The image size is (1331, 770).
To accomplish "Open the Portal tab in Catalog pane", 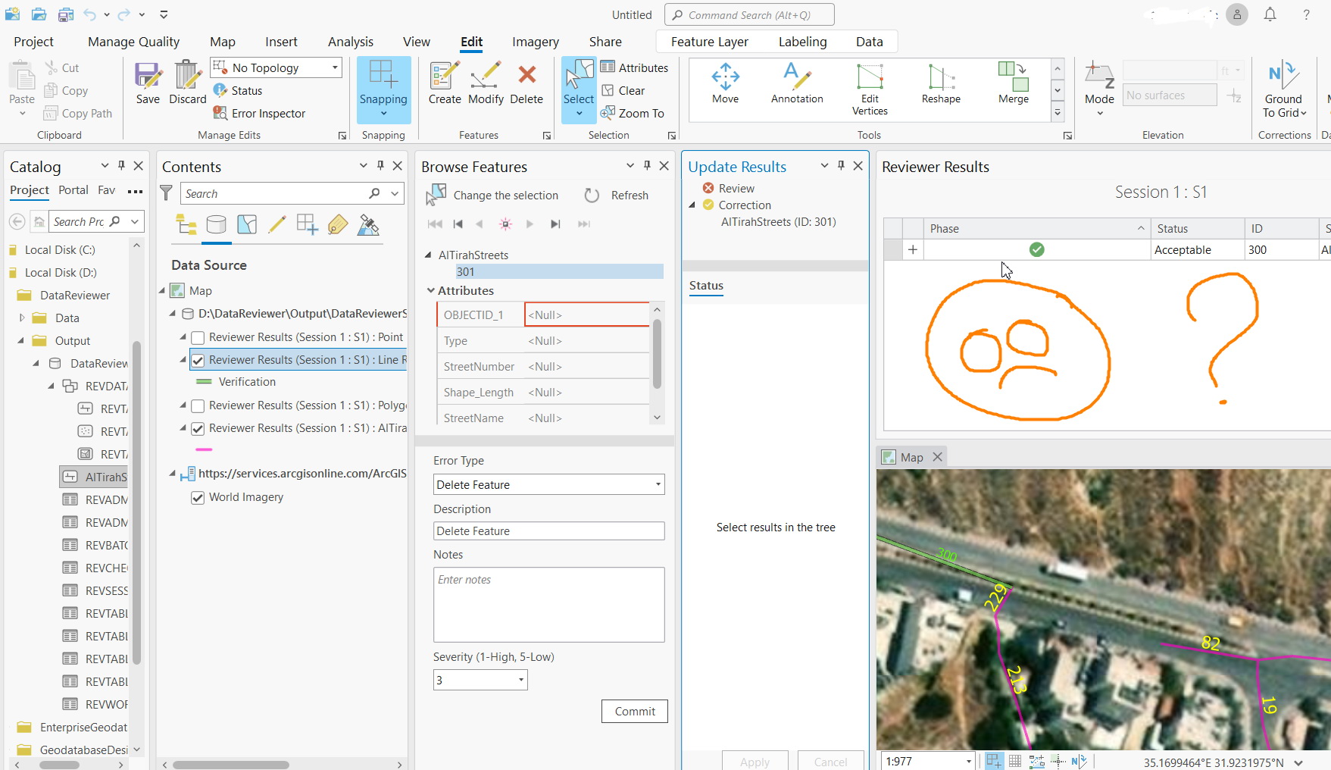I will point(73,190).
